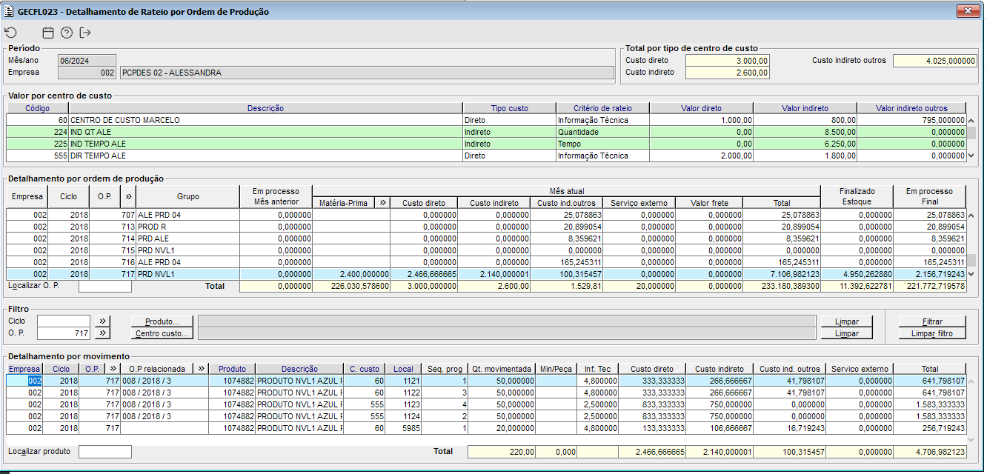987x474 pixels.
Task: Expand the column after O.P relacionada header
Action: tap(202, 369)
